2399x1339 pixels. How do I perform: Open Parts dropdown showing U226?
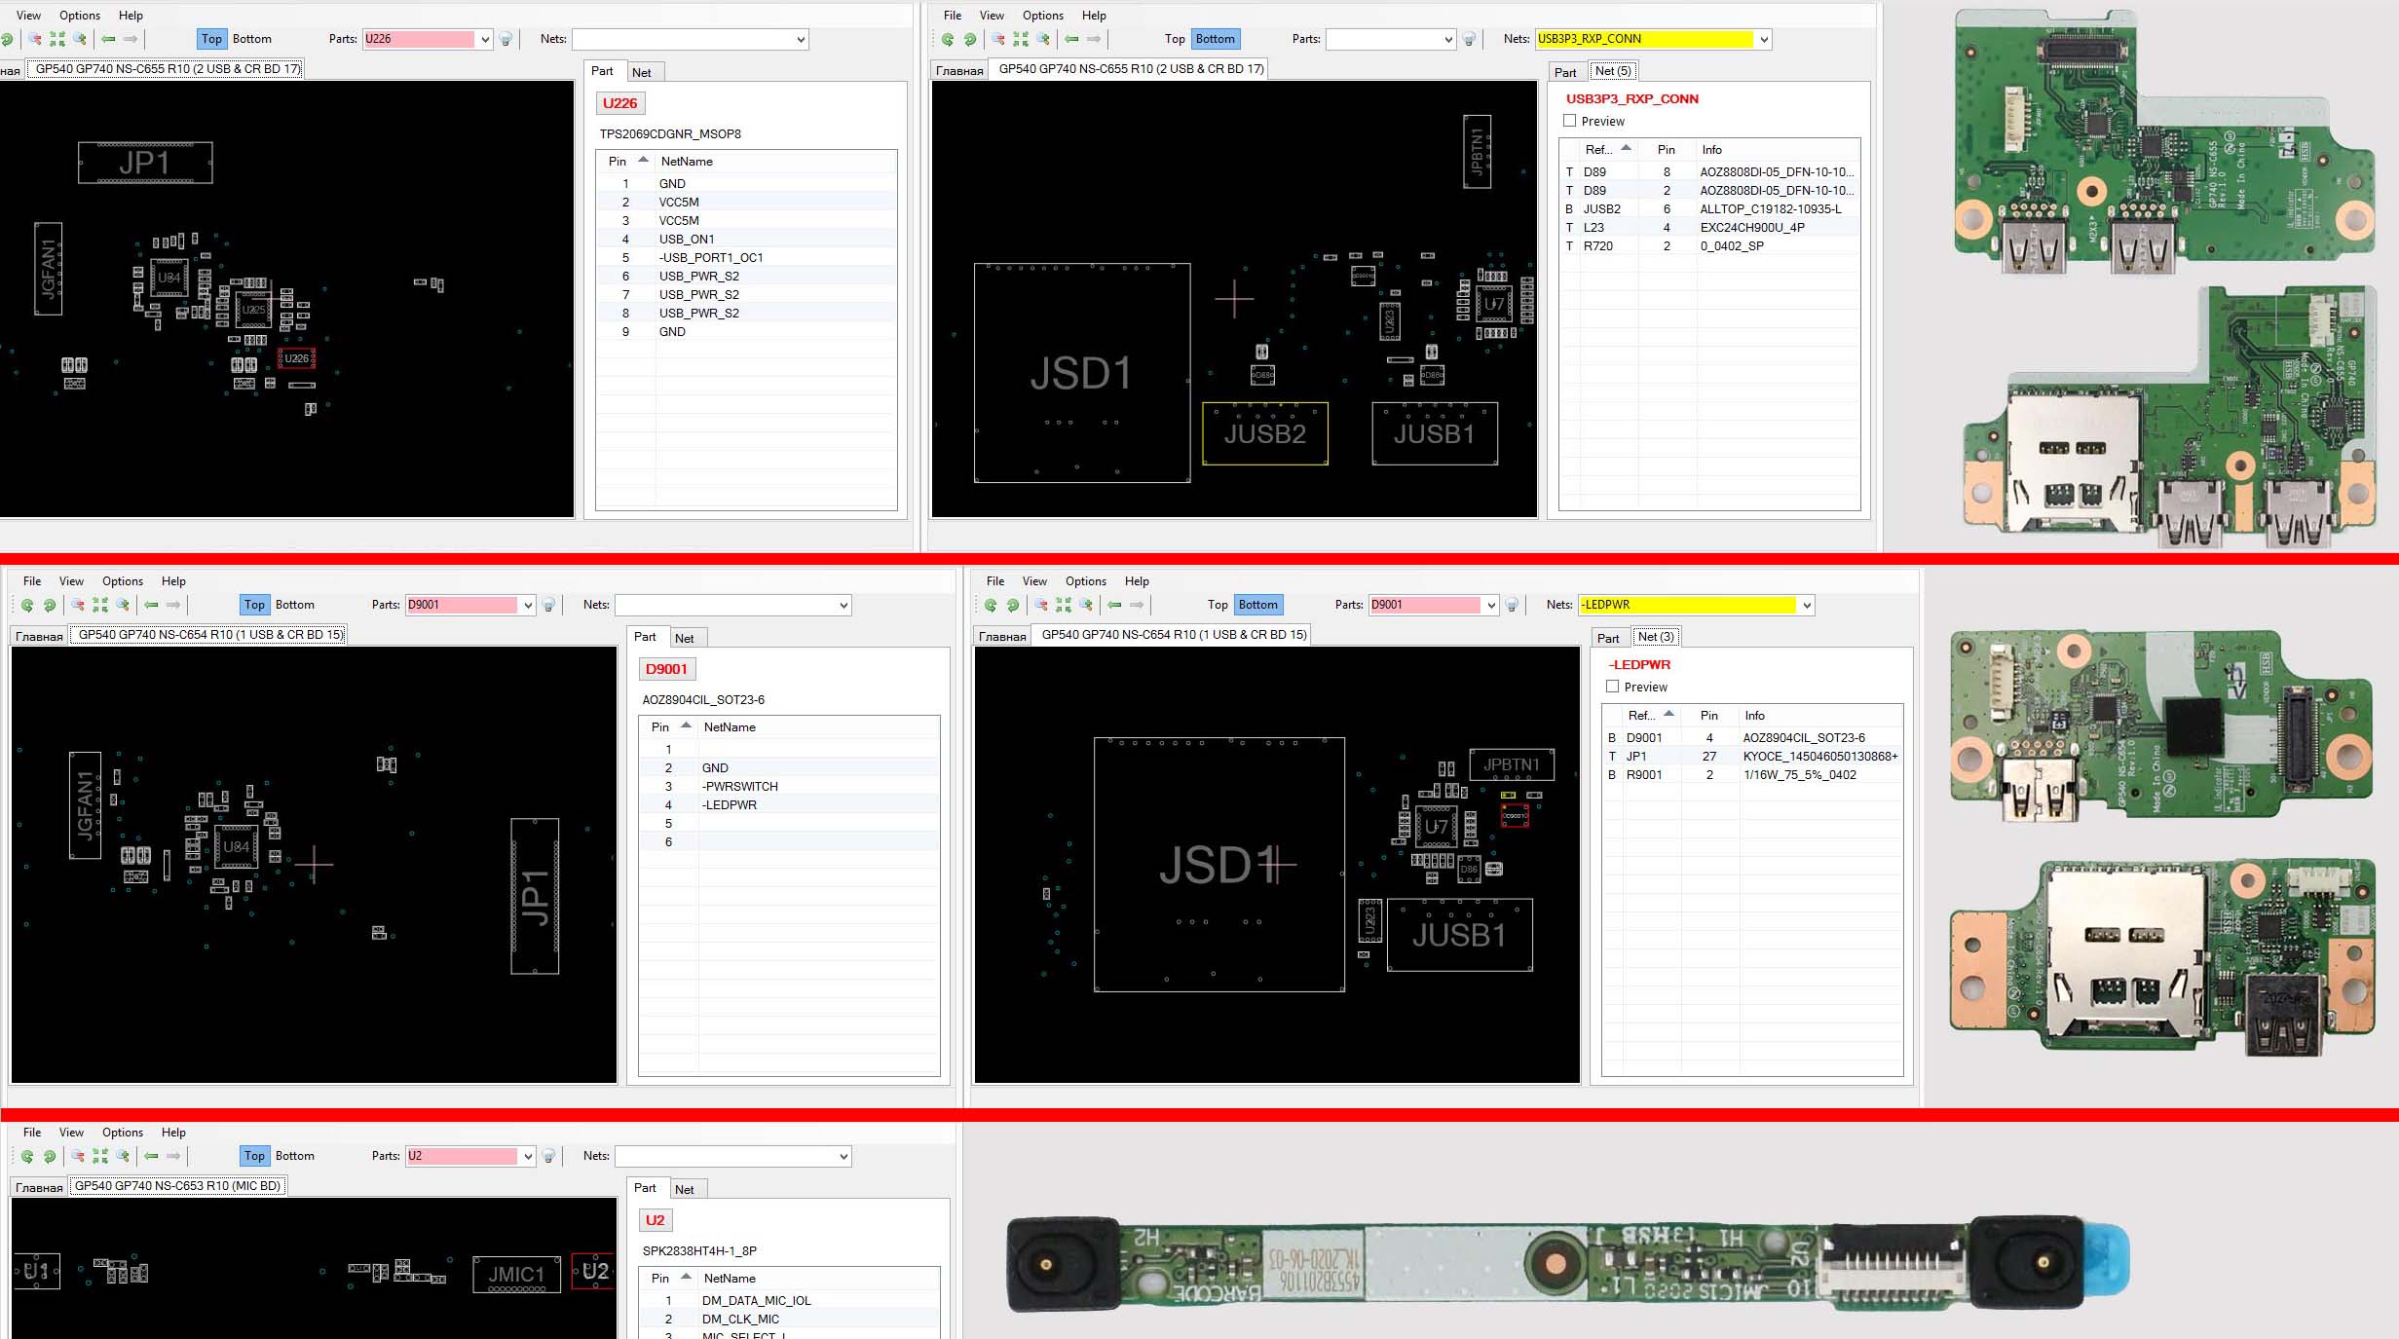point(485,39)
